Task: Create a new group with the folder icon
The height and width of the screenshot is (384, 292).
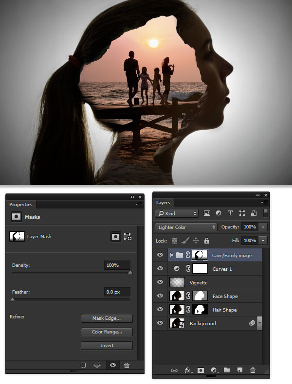Action: pos(227,370)
